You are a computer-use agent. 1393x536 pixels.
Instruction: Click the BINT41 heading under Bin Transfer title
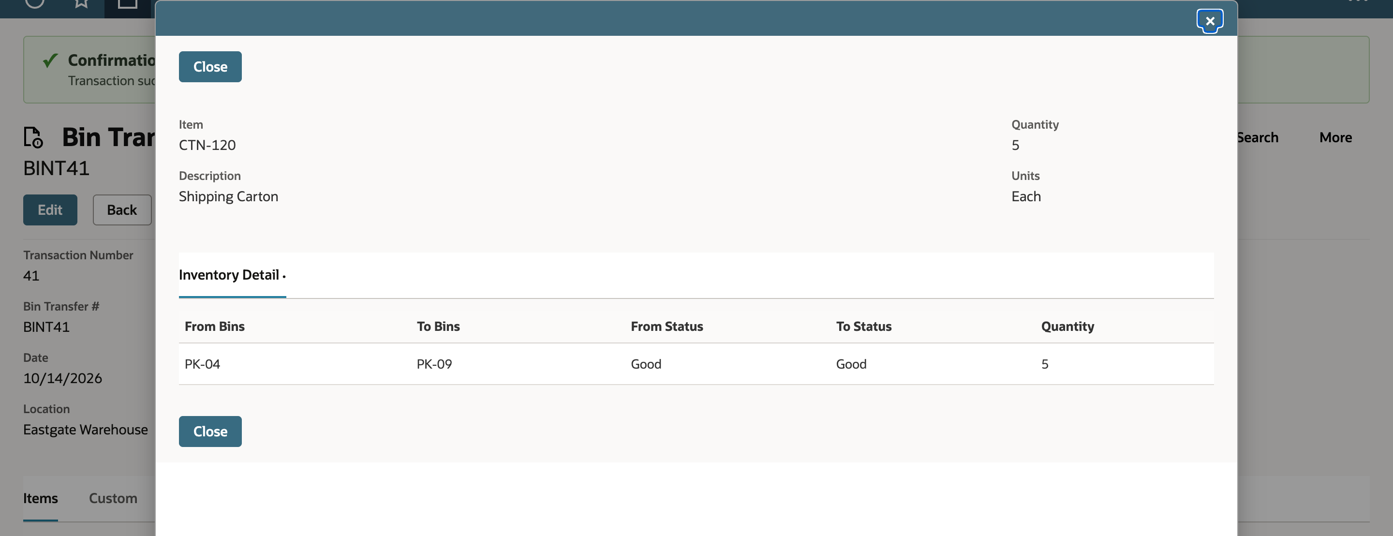[x=56, y=168]
